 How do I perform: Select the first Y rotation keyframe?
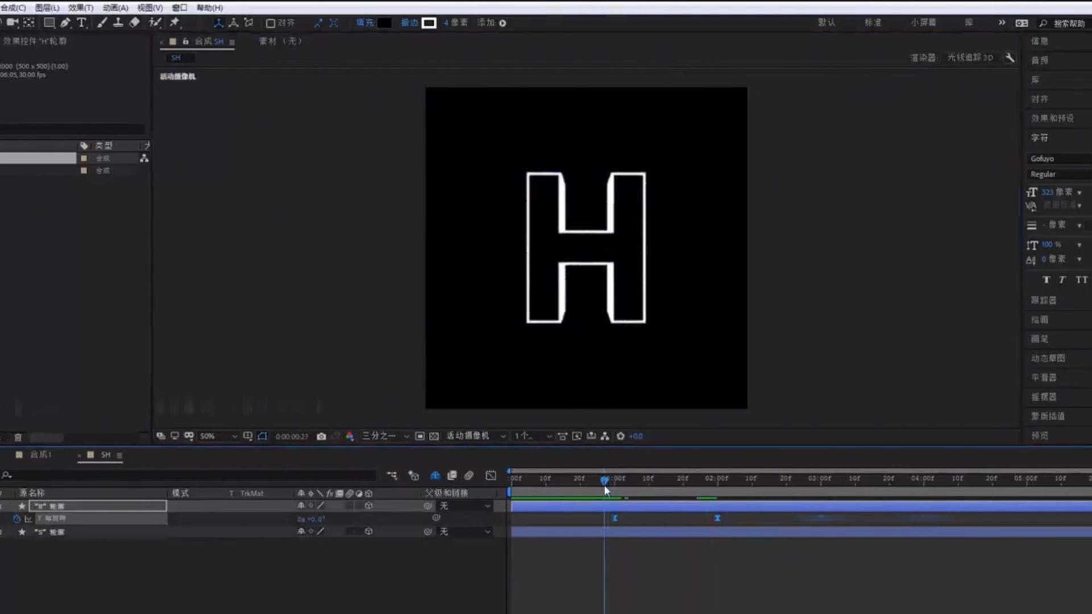click(x=615, y=518)
